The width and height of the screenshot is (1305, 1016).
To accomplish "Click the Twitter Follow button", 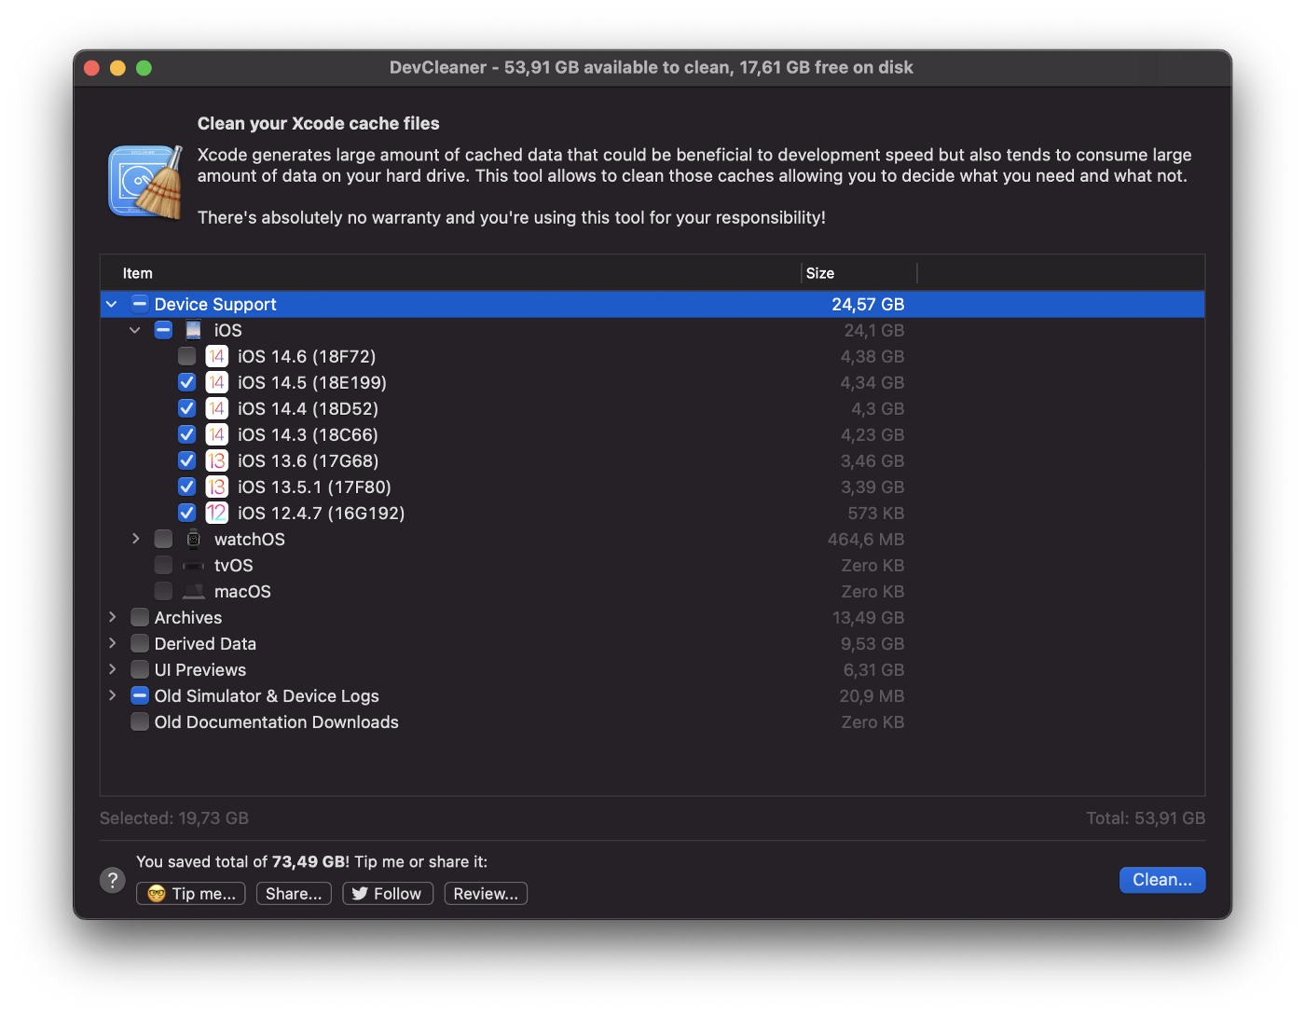I will (x=388, y=894).
